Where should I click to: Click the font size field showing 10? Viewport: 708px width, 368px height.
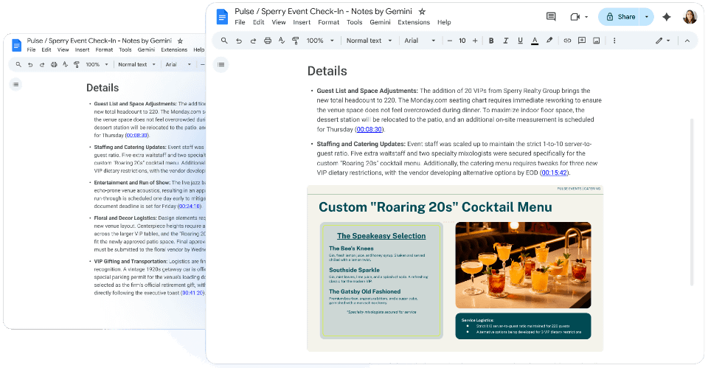[x=462, y=41]
